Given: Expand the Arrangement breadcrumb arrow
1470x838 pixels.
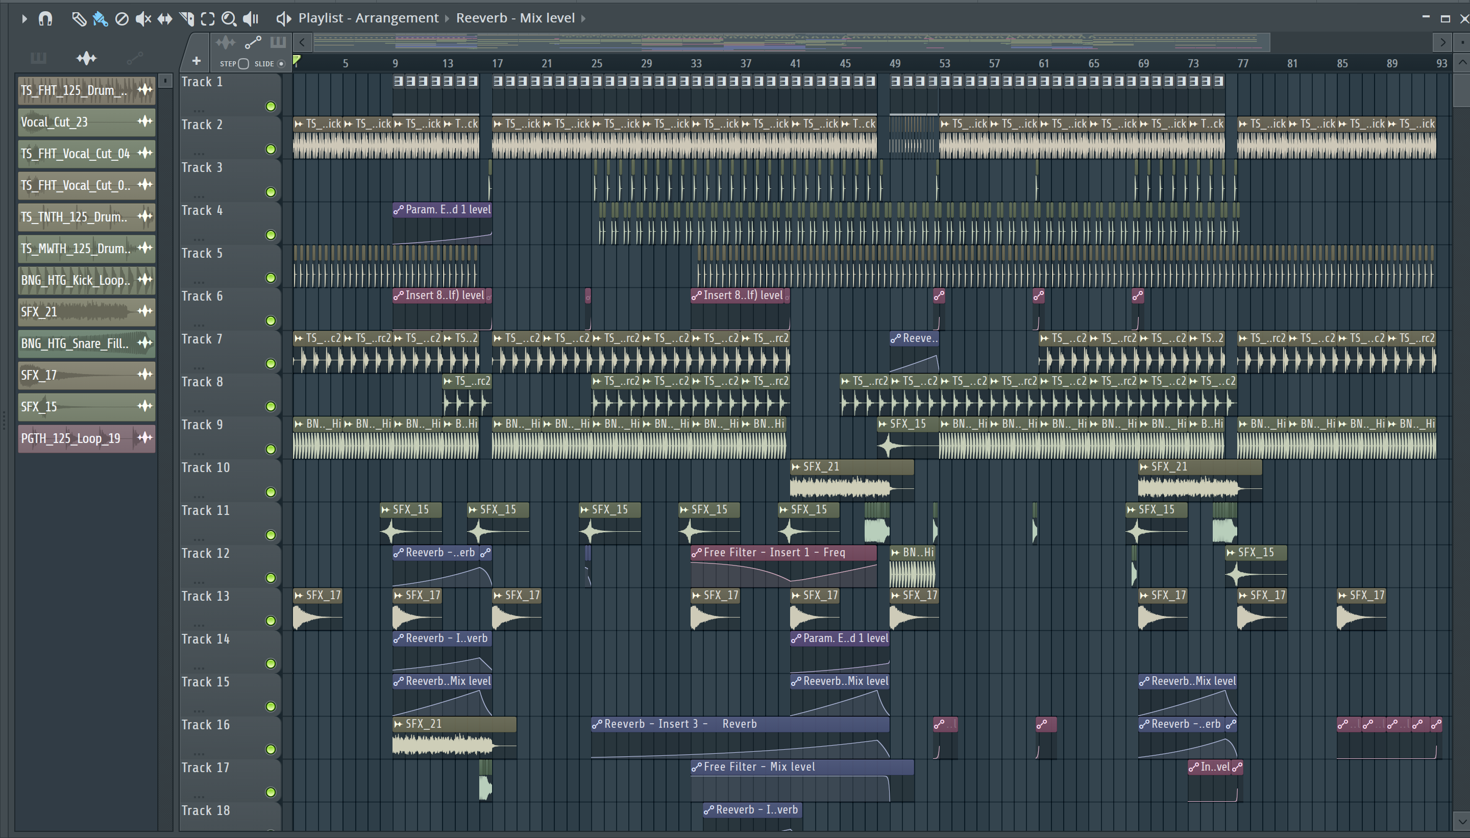Looking at the screenshot, I should point(447,18).
